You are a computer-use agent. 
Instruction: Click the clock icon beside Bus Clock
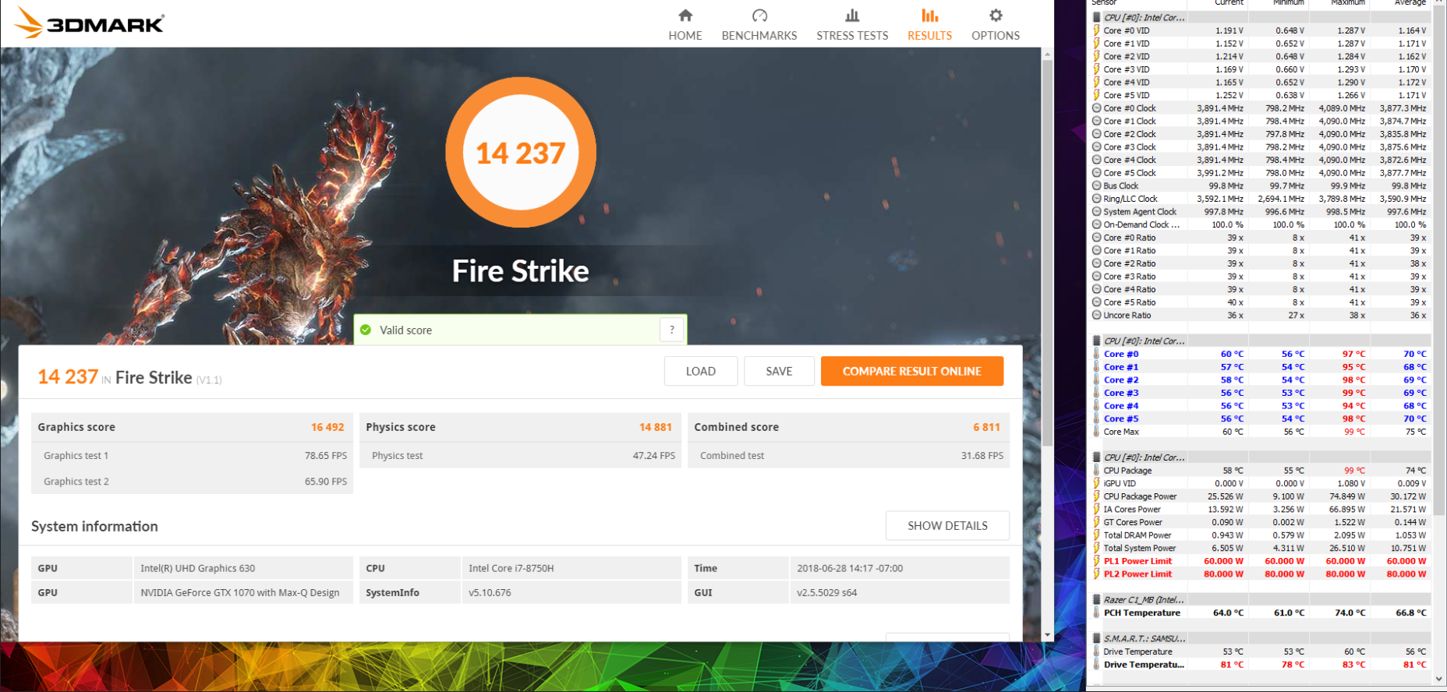[1097, 185]
